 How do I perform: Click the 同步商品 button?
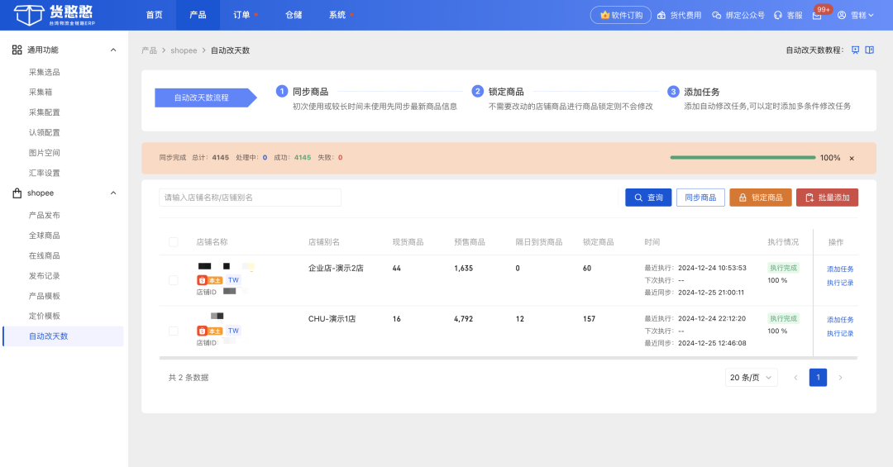[x=700, y=198]
